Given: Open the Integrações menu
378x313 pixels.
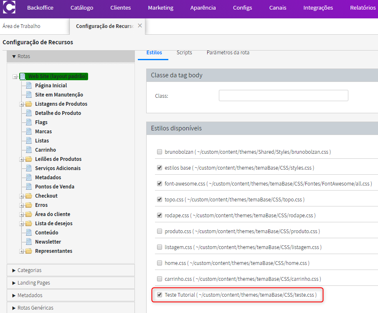Looking at the screenshot, I should pyautogui.click(x=318, y=8).
